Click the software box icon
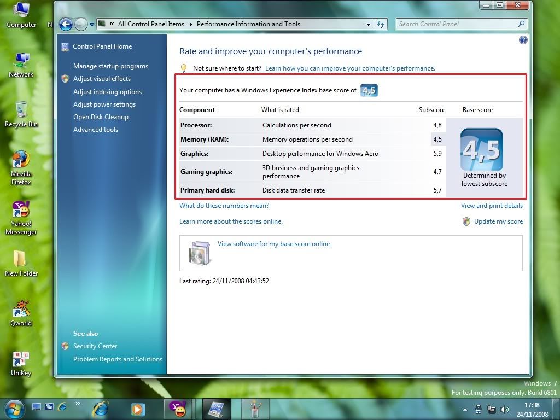 tap(199, 253)
